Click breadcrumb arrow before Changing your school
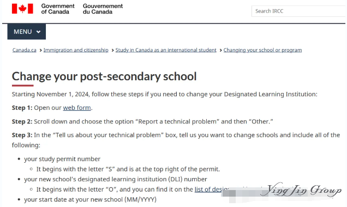This screenshot has height=207, width=347. 220,51
